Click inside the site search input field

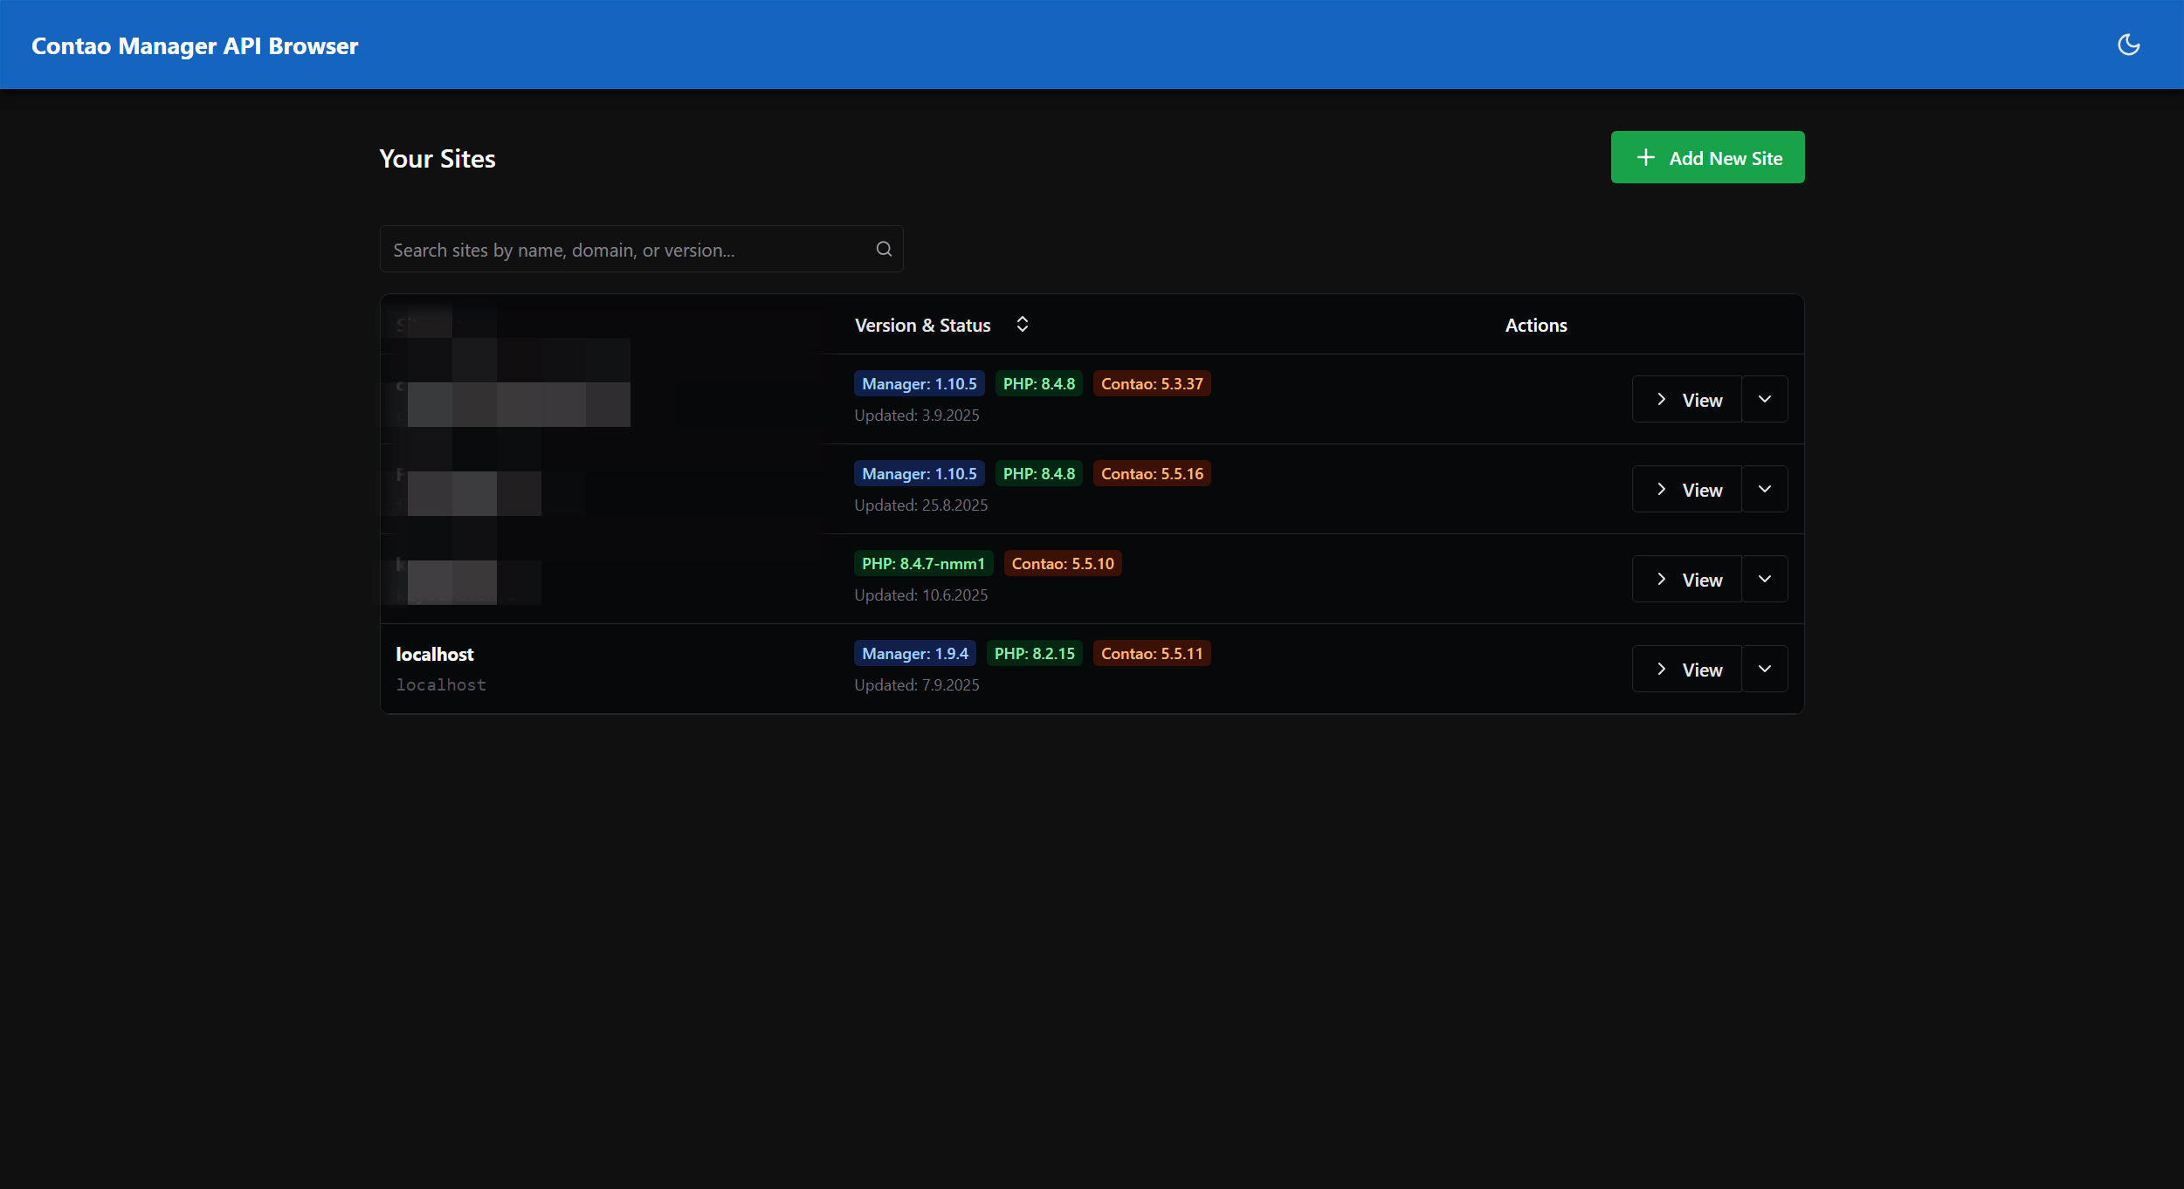point(611,249)
